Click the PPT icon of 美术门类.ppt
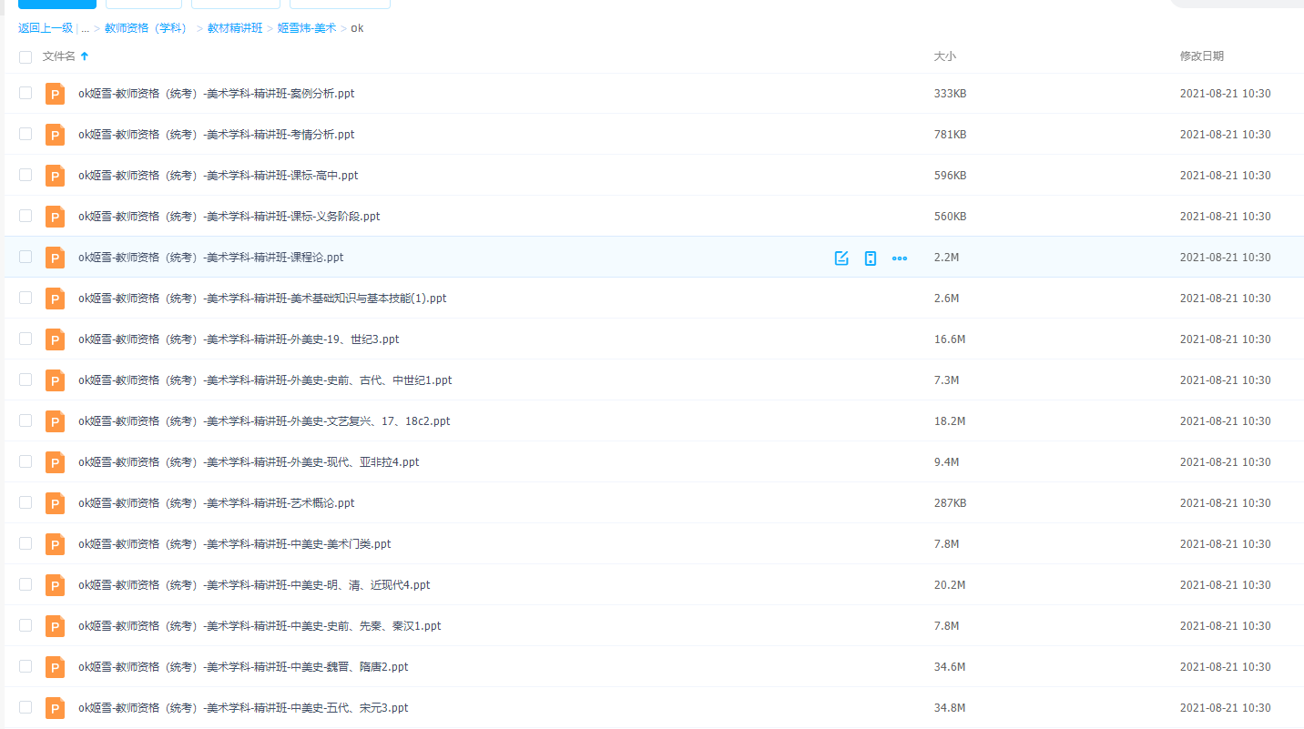The image size is (1304, 729). point(56,544)
